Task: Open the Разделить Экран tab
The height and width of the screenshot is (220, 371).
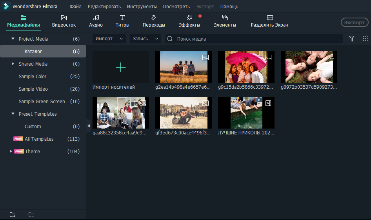Action: pyautogui.click(x=269, y=22)
